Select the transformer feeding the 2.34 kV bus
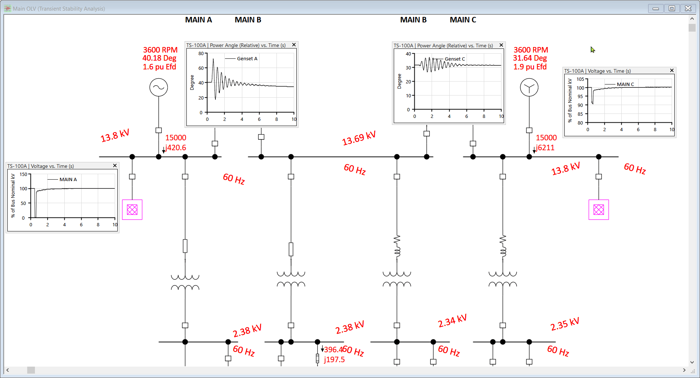The width and height of the screenshot is (700, 378). [x=397, y=280]
